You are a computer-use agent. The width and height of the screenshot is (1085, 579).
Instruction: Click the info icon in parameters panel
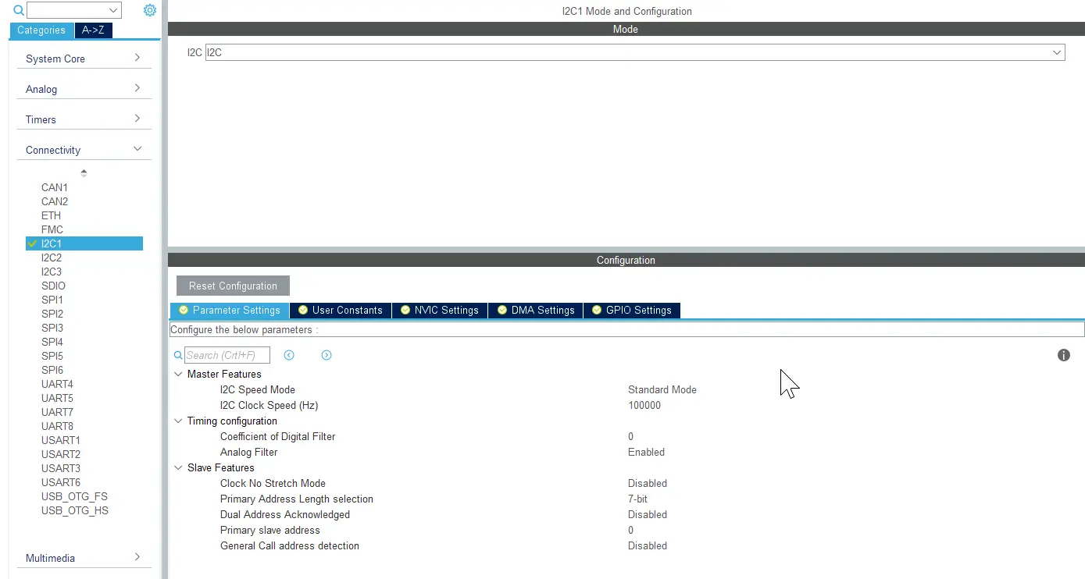1063,355
